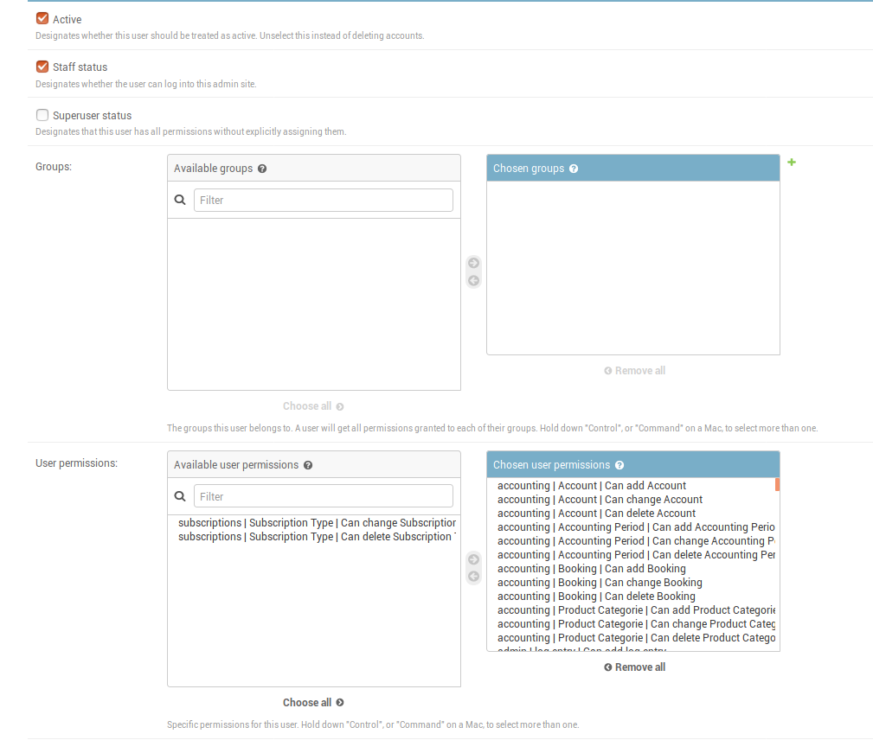Click left arrow to remove selected groups
The height and width of the screenshot is (753, 873).
coord(474,281)
